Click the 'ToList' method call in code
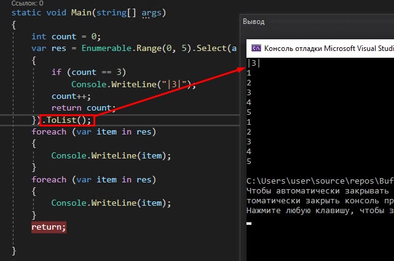394x261 pixels. (x=61, y=120)
